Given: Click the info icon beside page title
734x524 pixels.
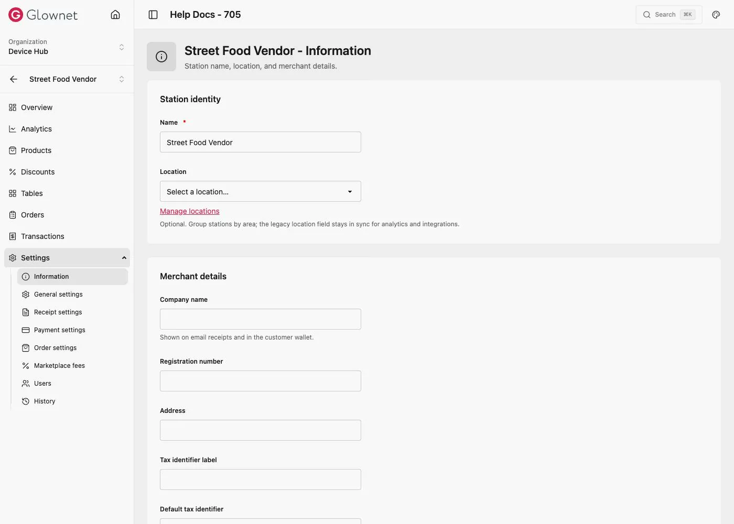Looking at the screenshot, I should (x=161, y=57).
